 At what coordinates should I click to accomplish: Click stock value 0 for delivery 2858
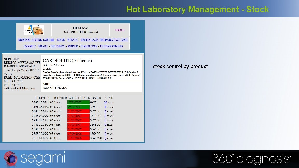tap(105, 134)
